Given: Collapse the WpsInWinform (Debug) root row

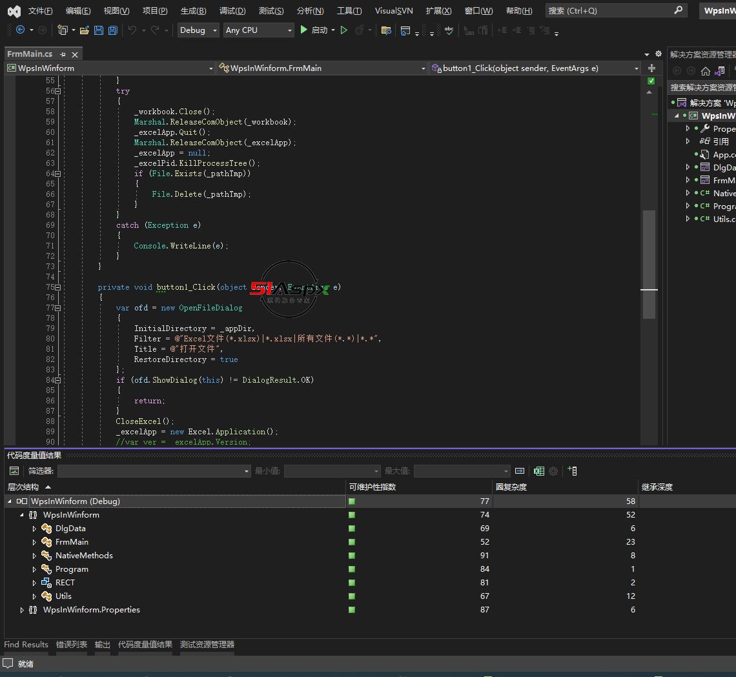Looking at the screenshot, I should [x=10, y=501].
